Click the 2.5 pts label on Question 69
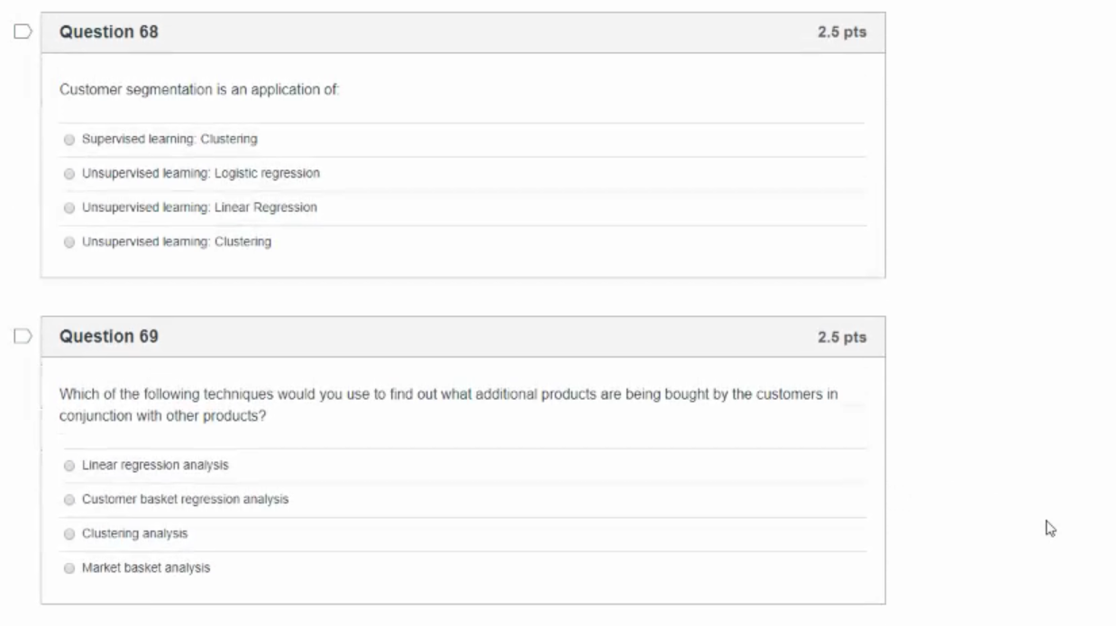 tap(842, 337)
